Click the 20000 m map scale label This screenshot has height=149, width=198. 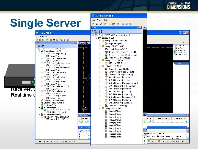[x=85, y=108]
